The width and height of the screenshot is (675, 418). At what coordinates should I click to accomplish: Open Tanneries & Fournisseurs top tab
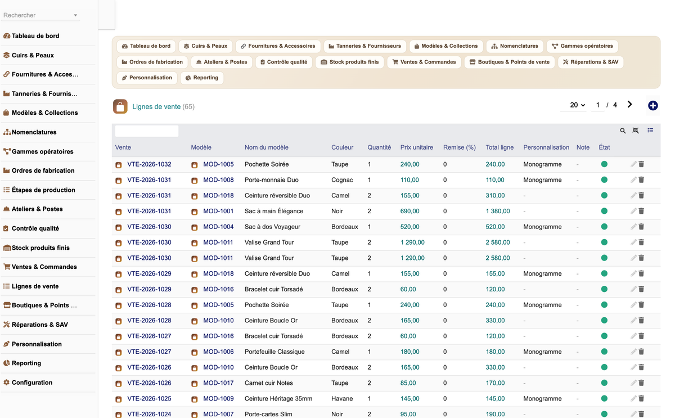coord(365,46)
